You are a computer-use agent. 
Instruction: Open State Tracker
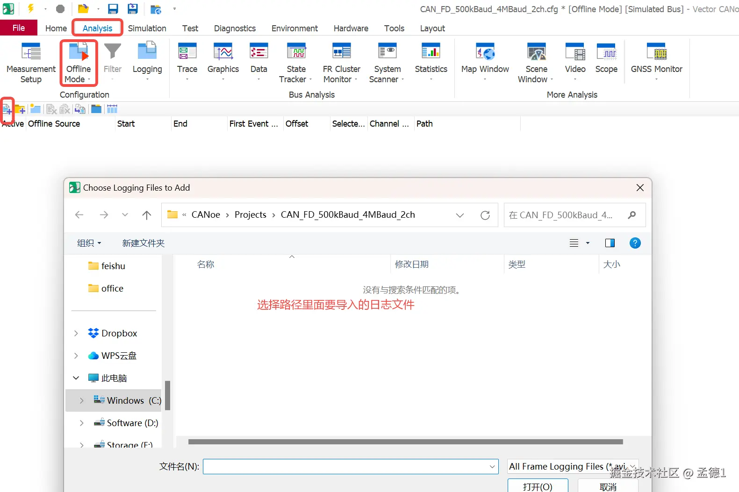pyautogui.click(x=296, y=63)
